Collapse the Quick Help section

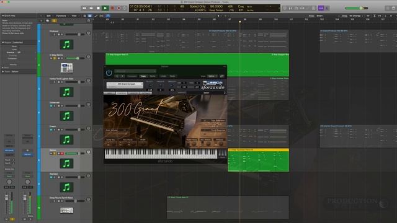coord(3,15)
